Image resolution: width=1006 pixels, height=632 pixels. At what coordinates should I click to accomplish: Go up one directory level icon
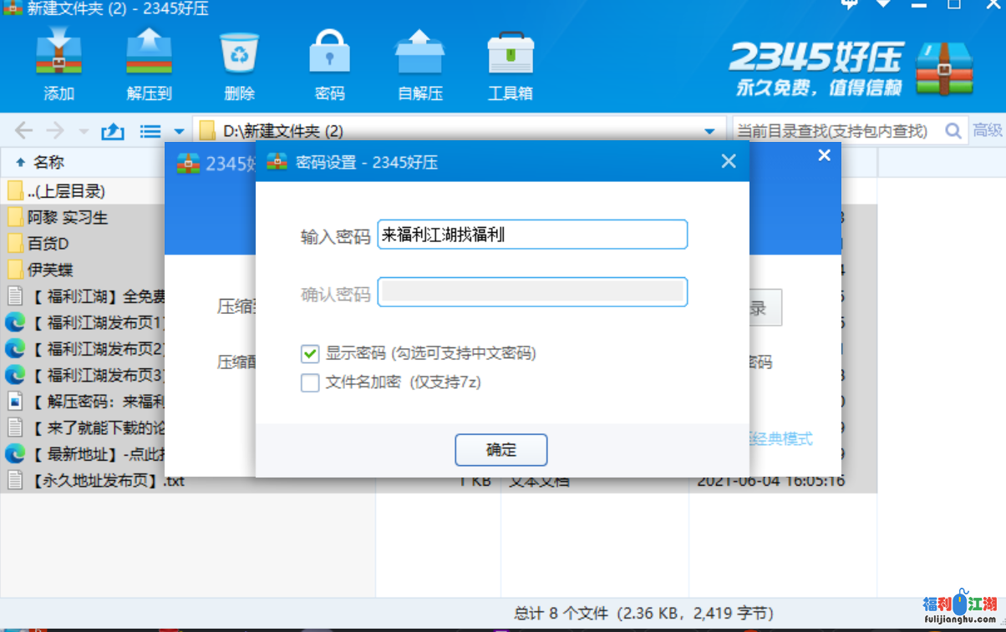tap(112, 131)
